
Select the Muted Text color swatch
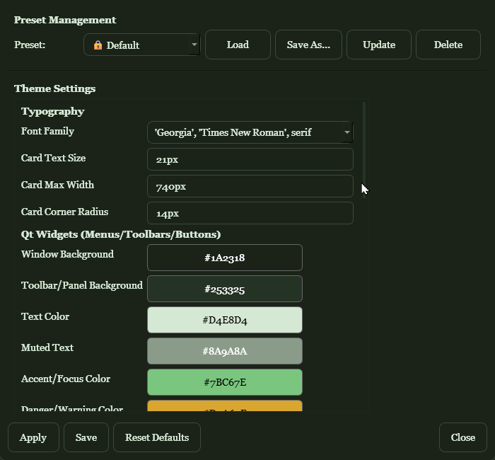tap(224, 351)
